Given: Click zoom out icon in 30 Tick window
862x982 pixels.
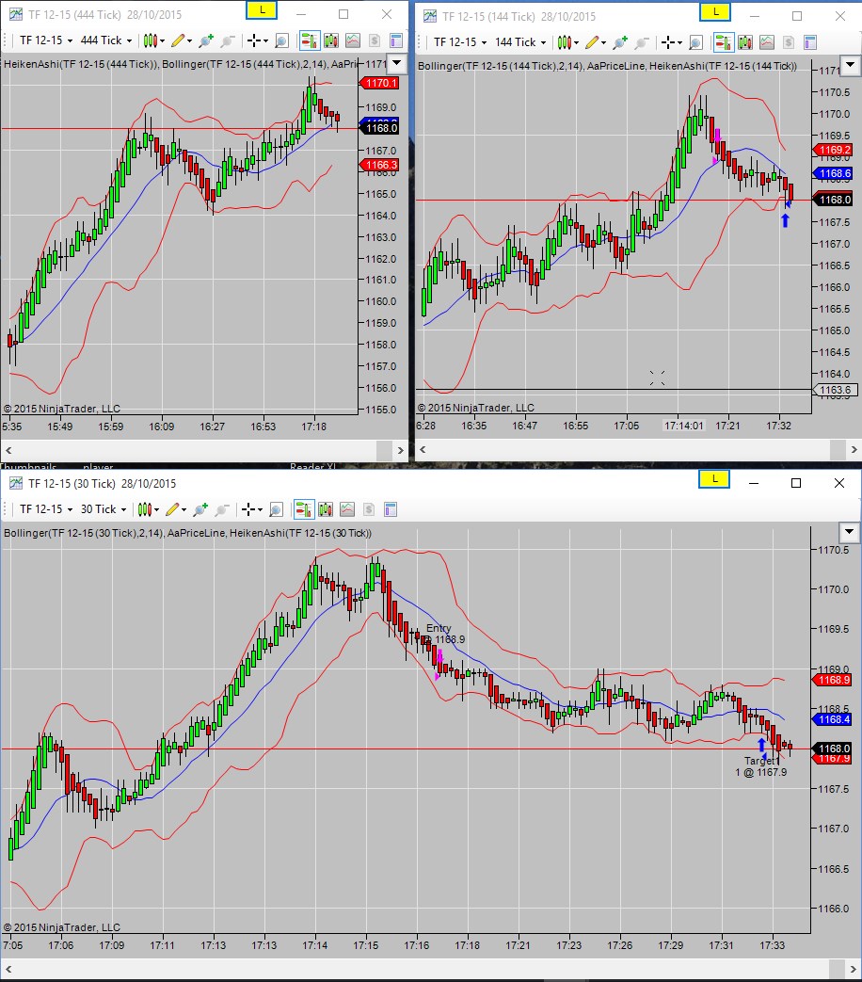Looking at the screenshot, I should [x=221, y=509].
